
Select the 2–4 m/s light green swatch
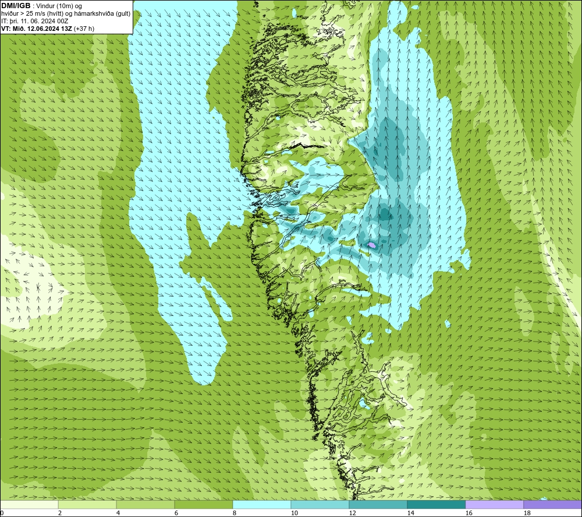click(x=87, y=504)
